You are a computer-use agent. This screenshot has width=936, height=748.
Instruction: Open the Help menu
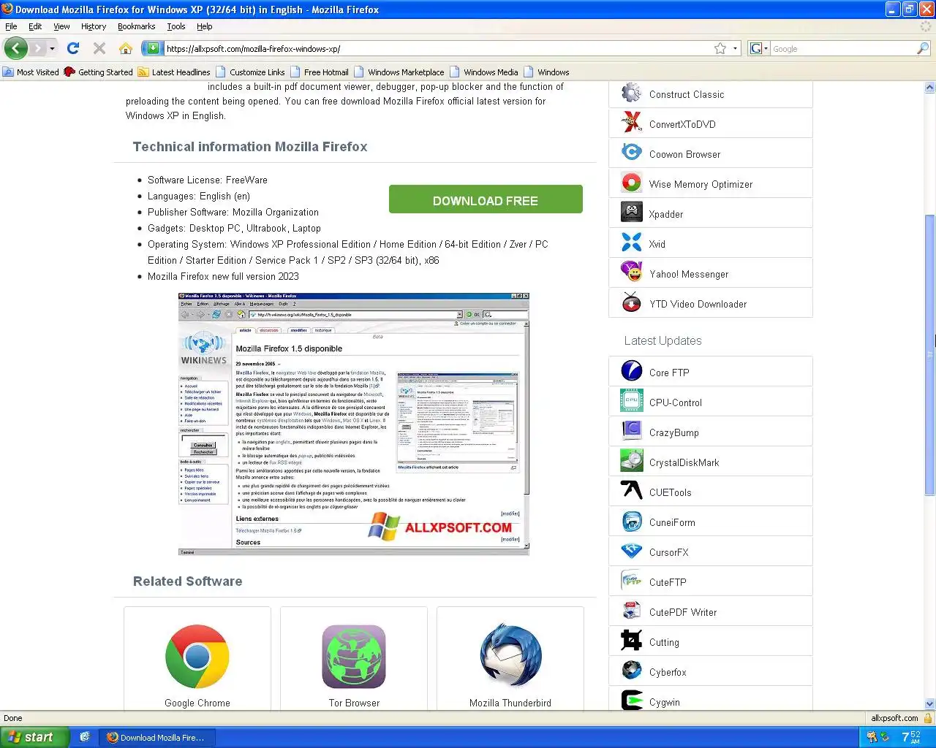(205, 26)
